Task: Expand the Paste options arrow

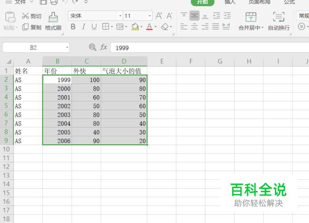Action: 17,28
